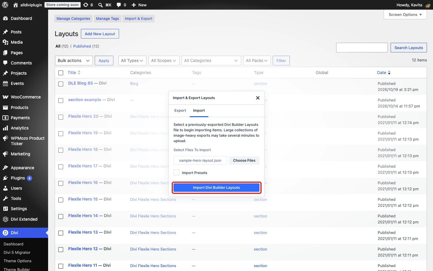Click Import Divi Builder Layouts button
The image size is (433, 271).
216,188
